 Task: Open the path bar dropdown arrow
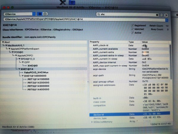(167, 20)
